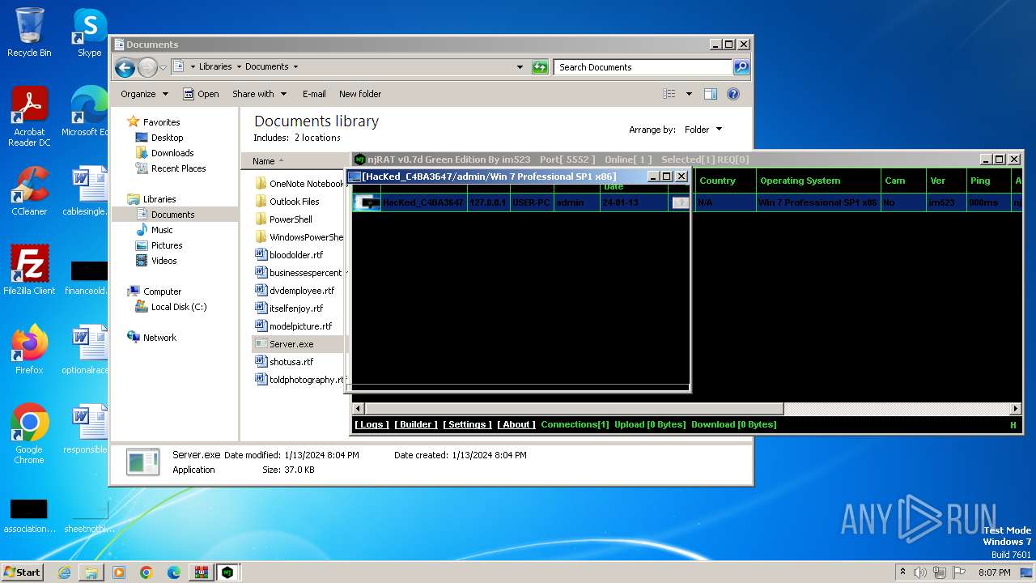1036x583 pixels.
Task: Click the '2 locations' link
Action: [x=317, y=138]
